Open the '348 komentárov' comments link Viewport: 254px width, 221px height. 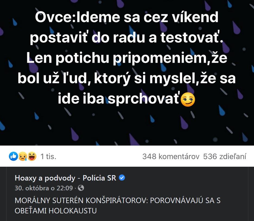(x=171, y=156)
